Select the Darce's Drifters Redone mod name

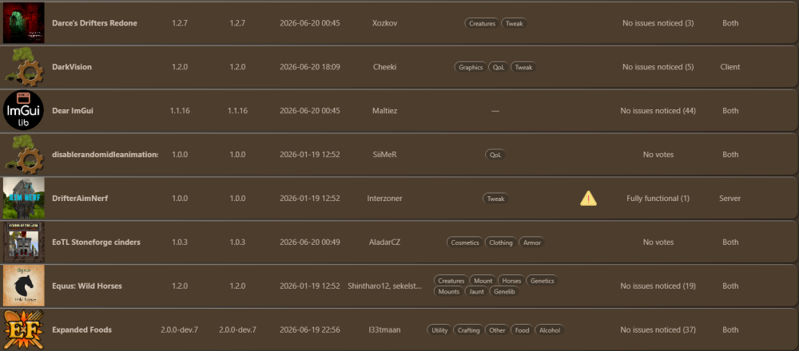click(x=94, y=23)
